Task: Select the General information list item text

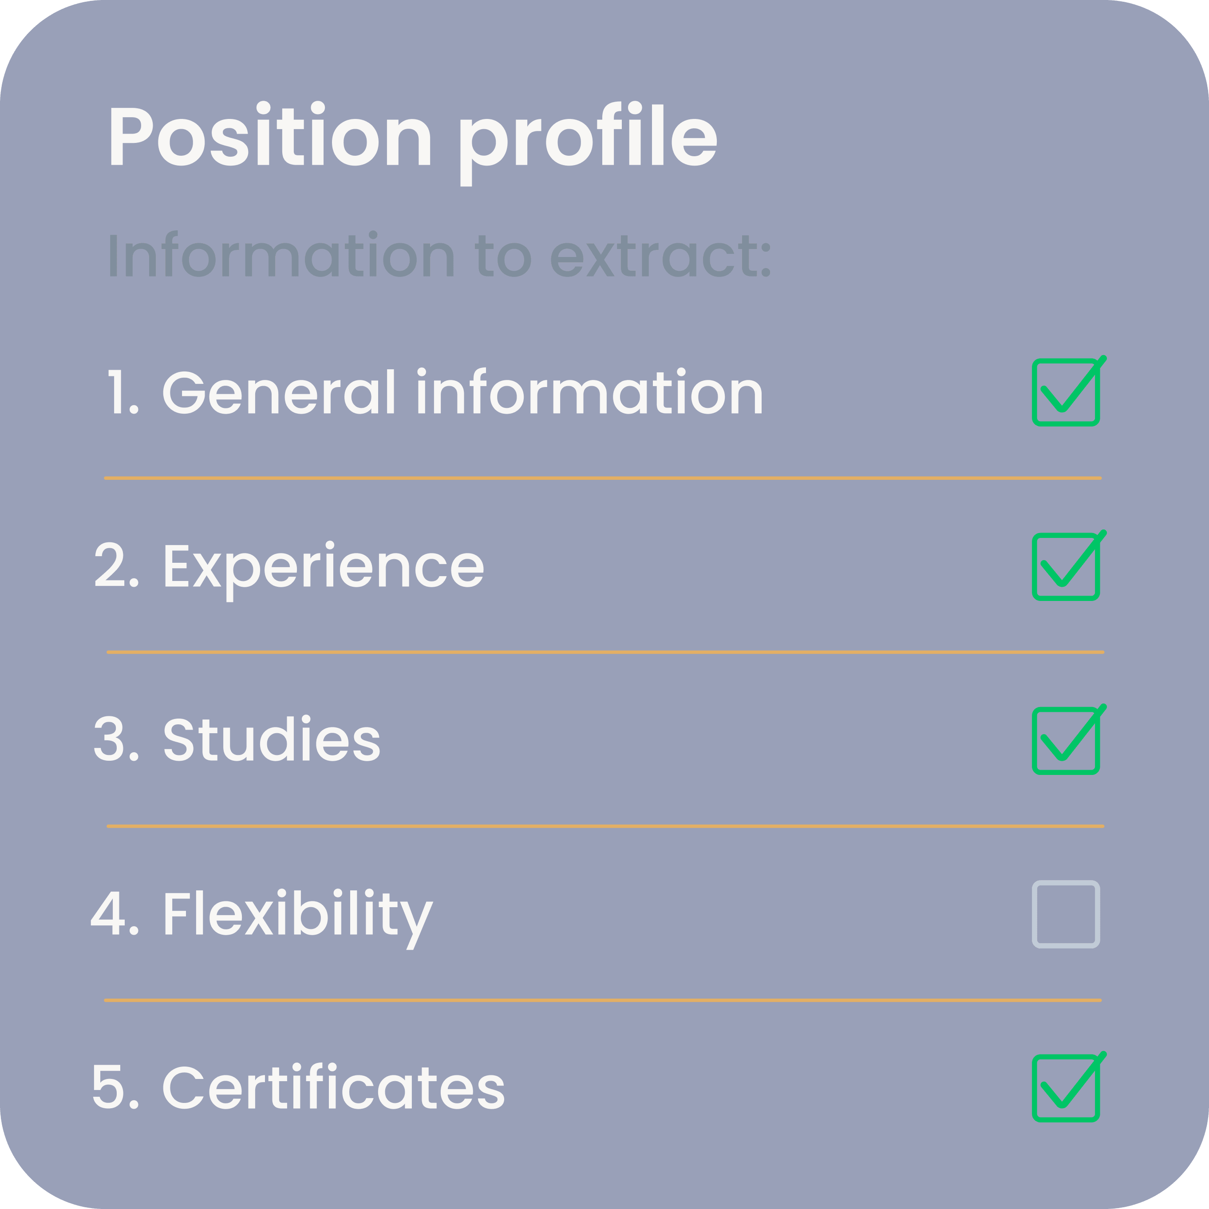Action: pyautogui.click(x=462, y=391)
